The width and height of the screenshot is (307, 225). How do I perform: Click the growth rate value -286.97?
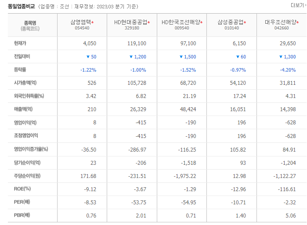click(137, 150)
